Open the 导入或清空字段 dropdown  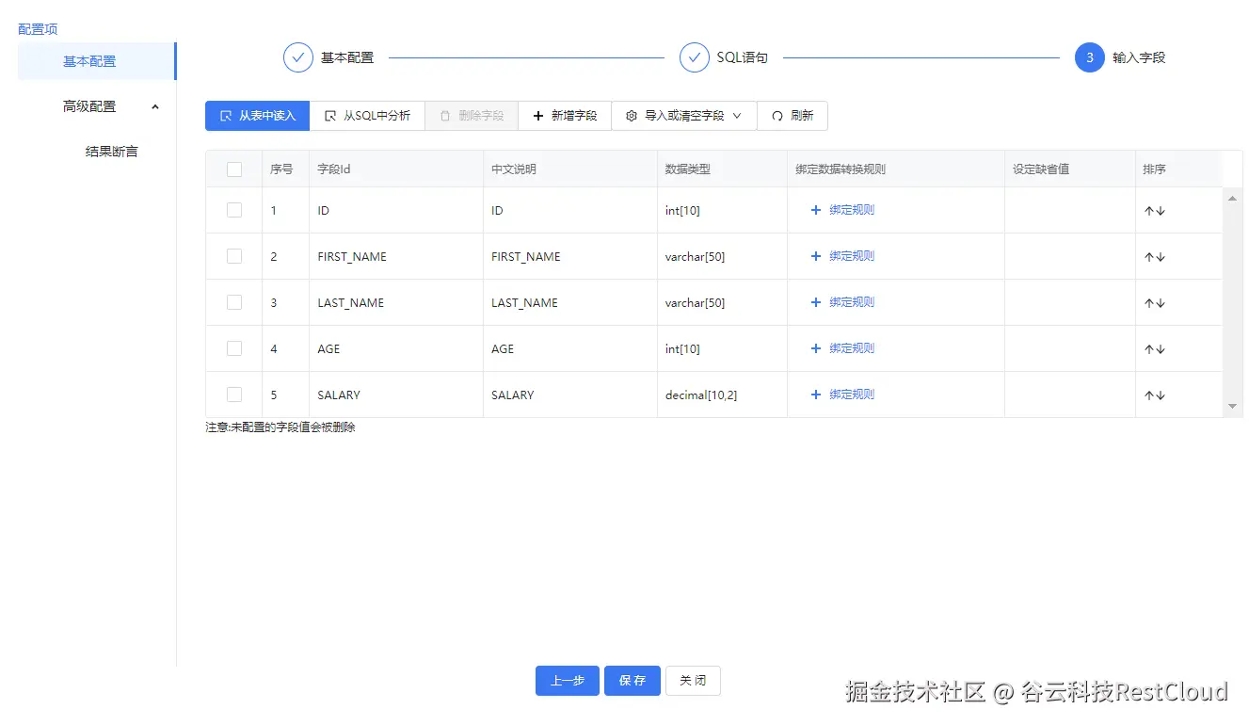tap(684, 116)
